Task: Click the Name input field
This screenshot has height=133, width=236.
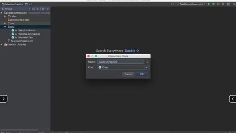Action: [120, 62]
